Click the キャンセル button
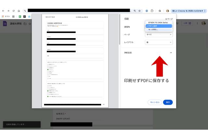Image resolution: width=208 pixels, height=139 pixels. tap(155, 102)
